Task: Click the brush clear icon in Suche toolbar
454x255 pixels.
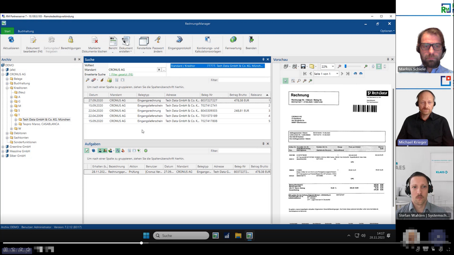Action: pos(102,80)
